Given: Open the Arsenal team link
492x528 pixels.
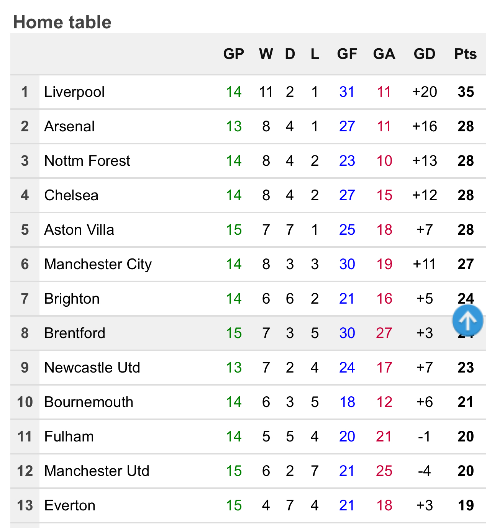Looking at the screenshot, I should [69, 126].
